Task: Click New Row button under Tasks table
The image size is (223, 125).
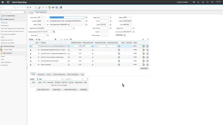Action: (x=144, y=68)
